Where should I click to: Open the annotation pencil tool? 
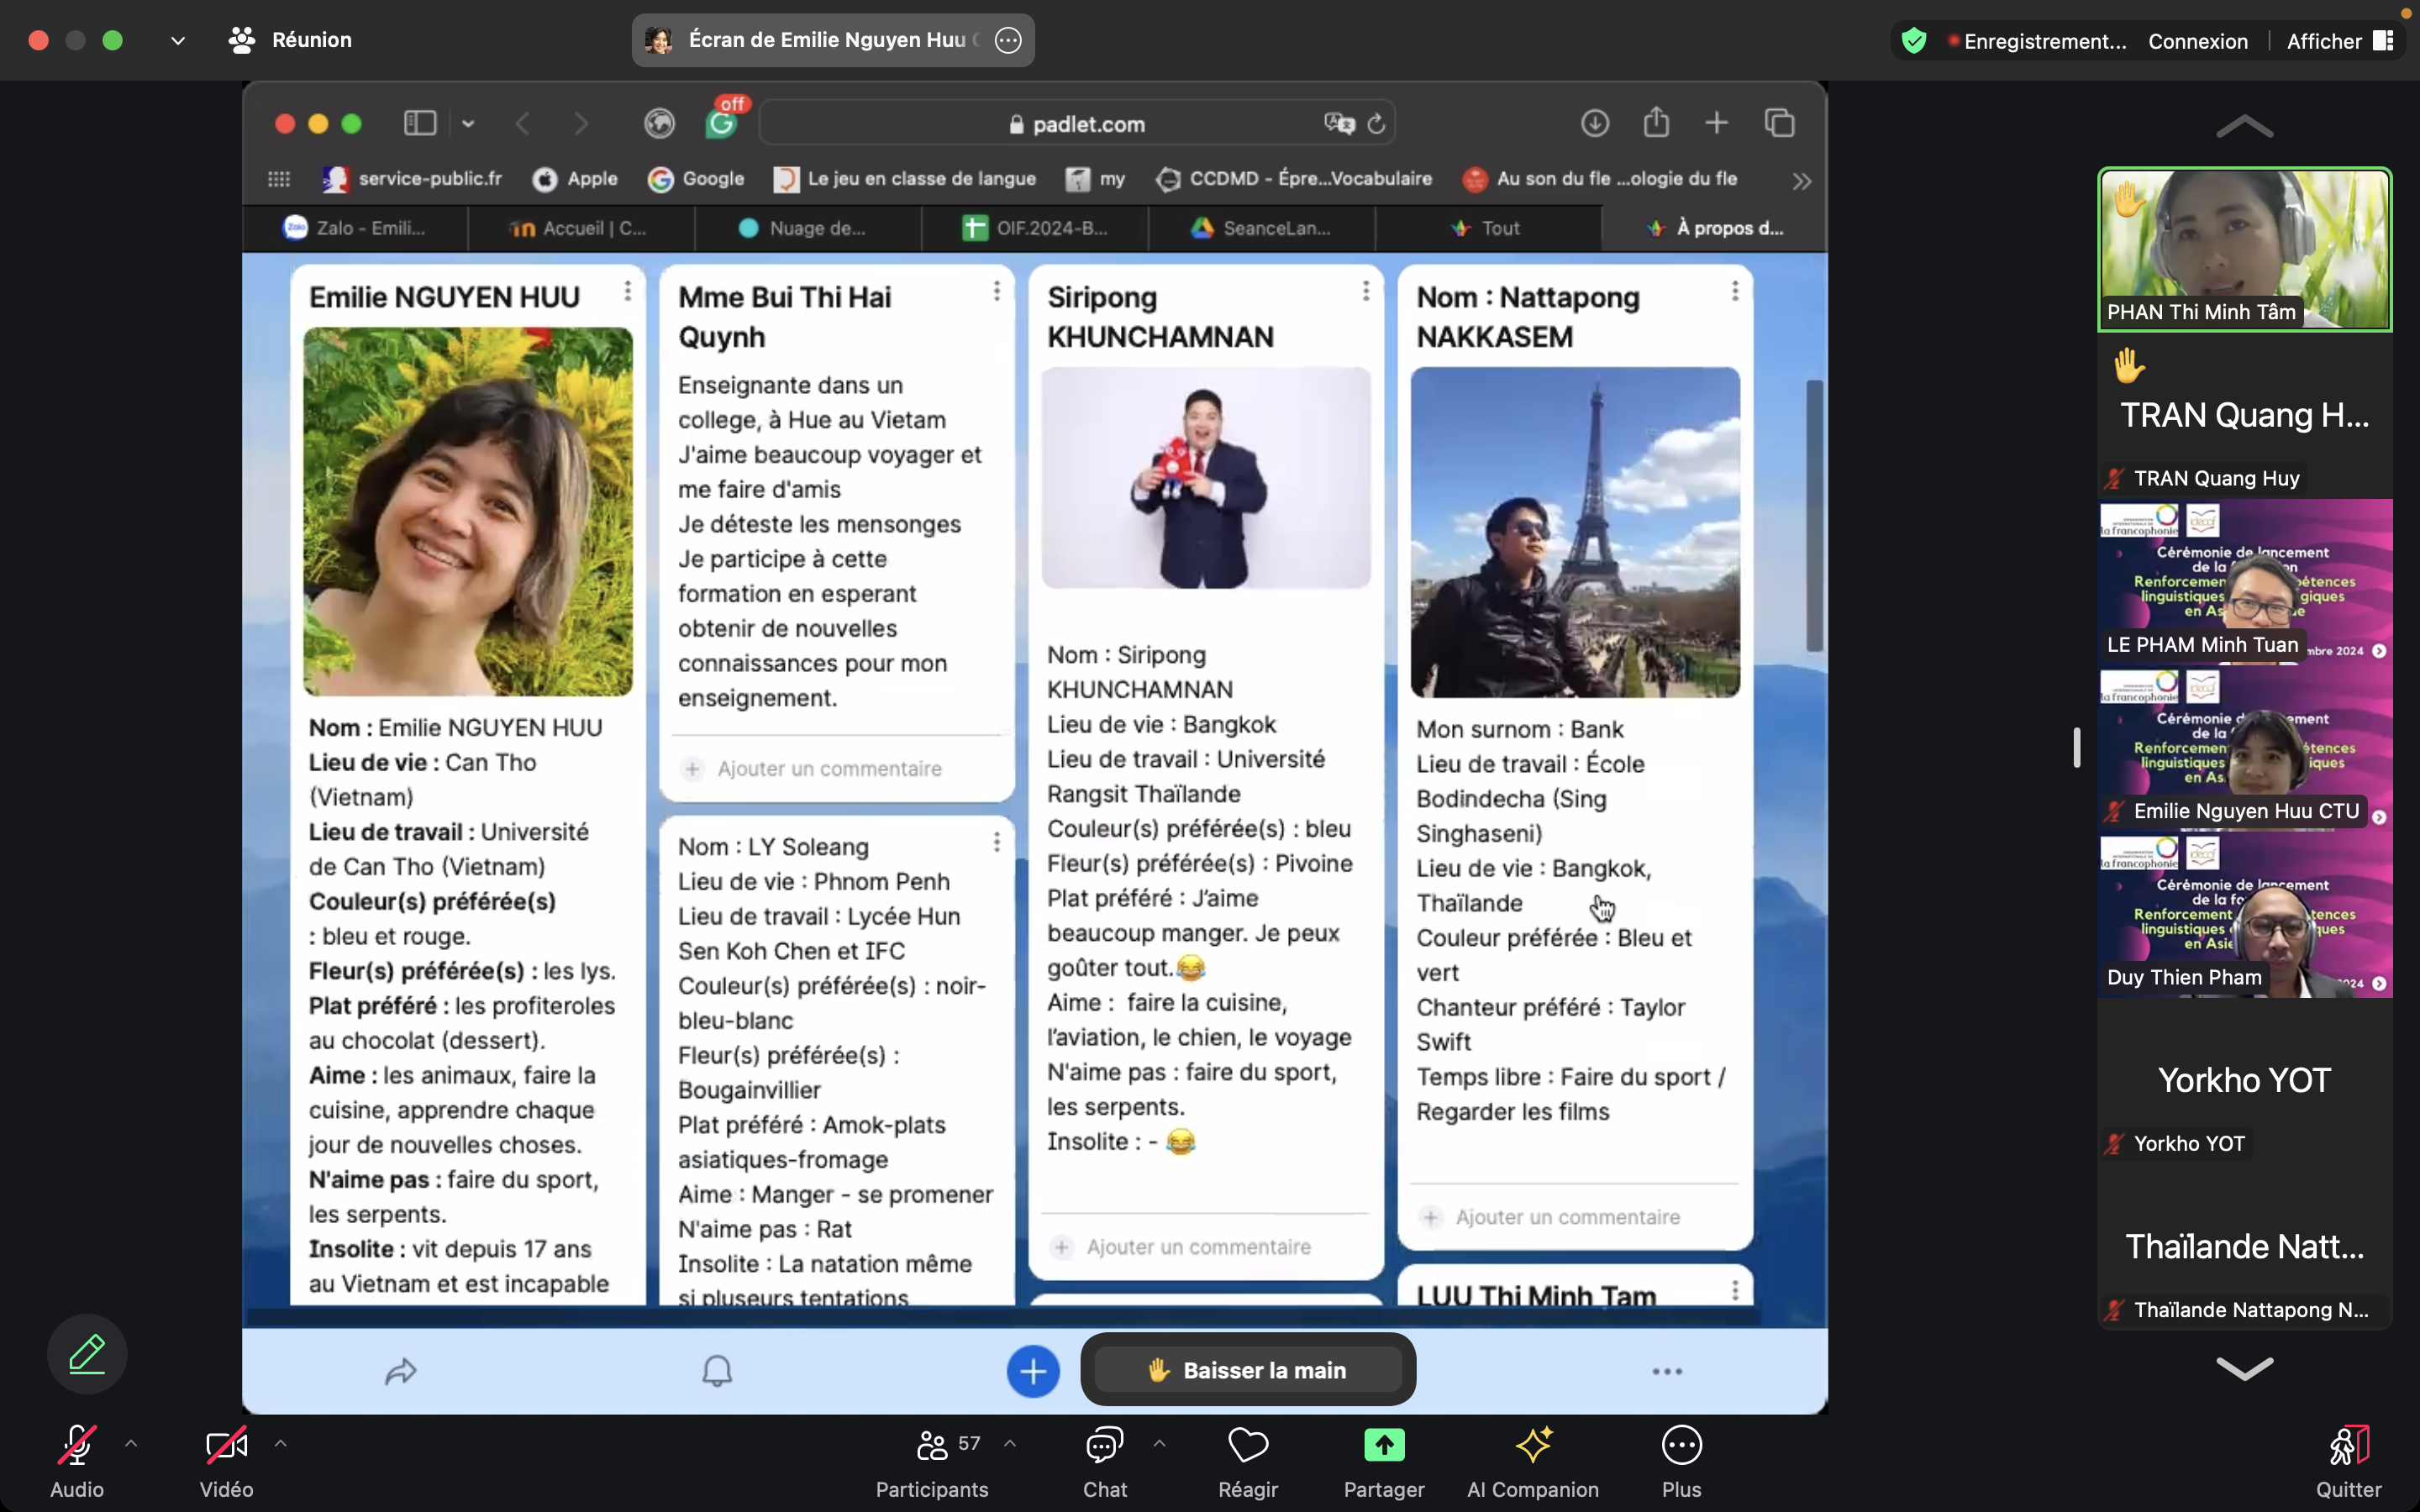(87, 1354)
